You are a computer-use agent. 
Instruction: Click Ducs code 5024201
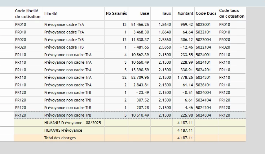[x=203, y=70]
